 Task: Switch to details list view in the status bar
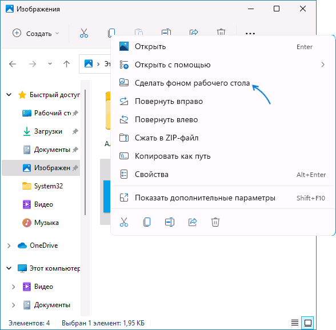pos(295,323)
